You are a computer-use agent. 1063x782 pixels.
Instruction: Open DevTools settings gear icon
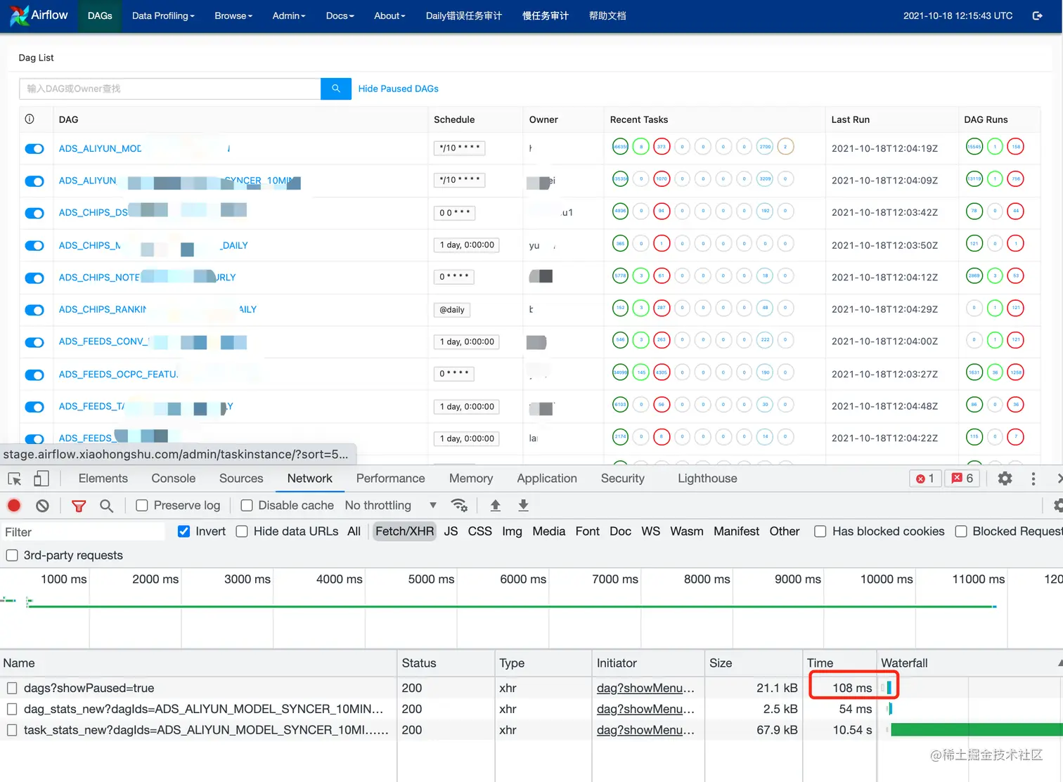(1005, 478)
